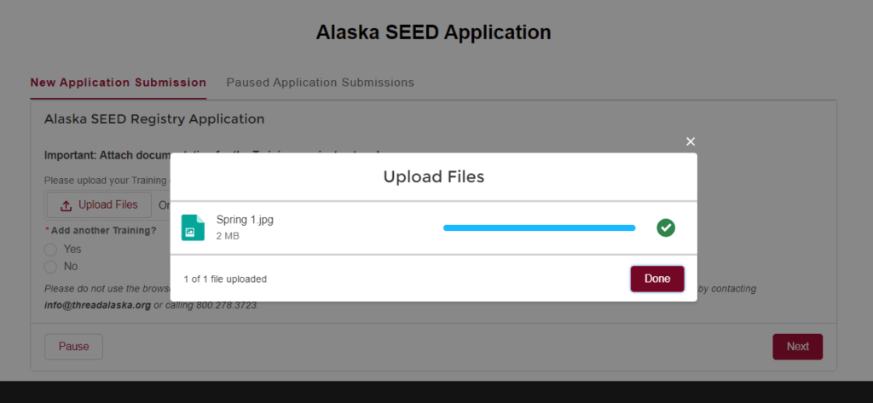Screen dimensions: 873x403
Task: Select No for Add another Training
Action: point(50,267)
